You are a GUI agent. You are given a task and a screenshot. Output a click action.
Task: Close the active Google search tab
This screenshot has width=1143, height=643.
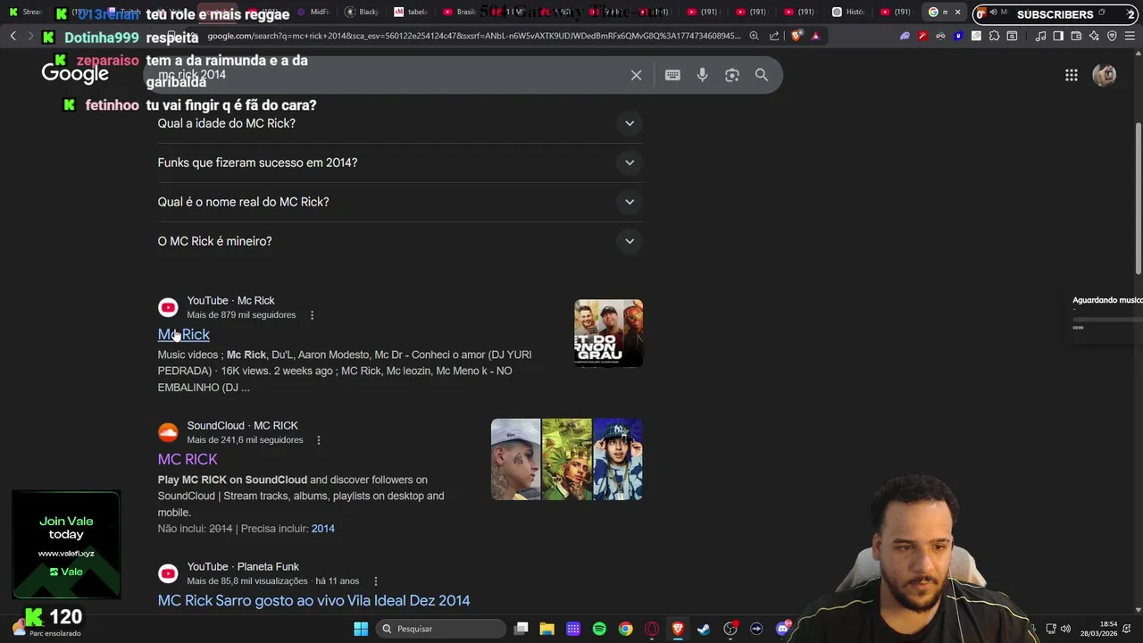[x=957, y=13]
